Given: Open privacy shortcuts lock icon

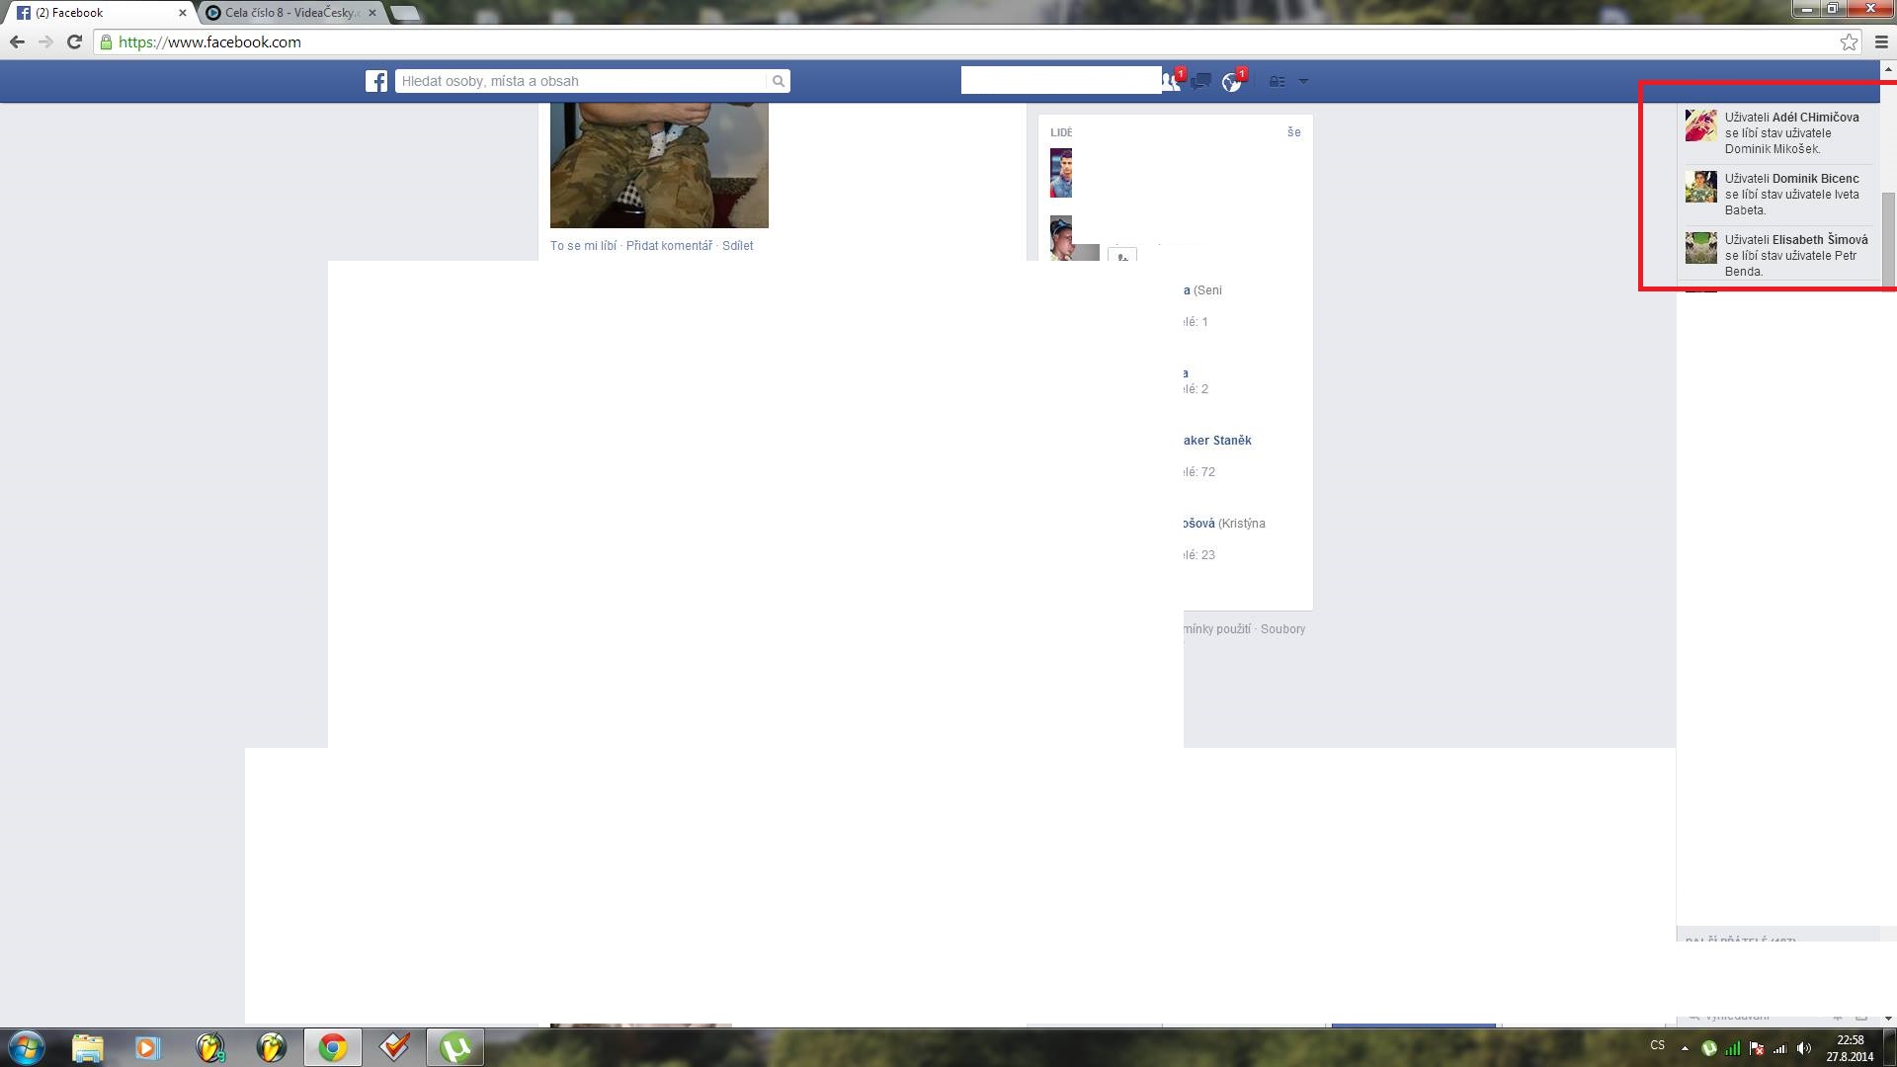Looking at the screenshot, I should click(x=1277, y=82).
